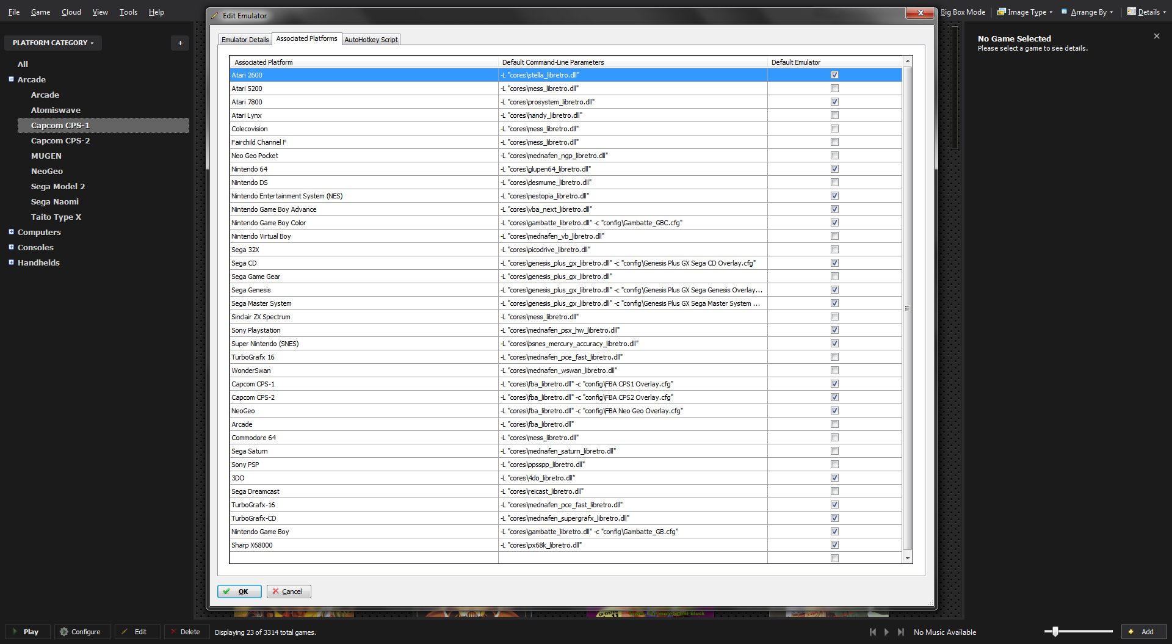Switch to Big Box Mode
This screenshot has width=1172, height=644.
point(963,12)
